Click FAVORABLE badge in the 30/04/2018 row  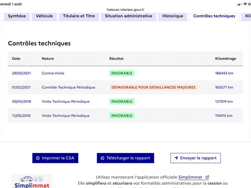[x=122, y=102]
